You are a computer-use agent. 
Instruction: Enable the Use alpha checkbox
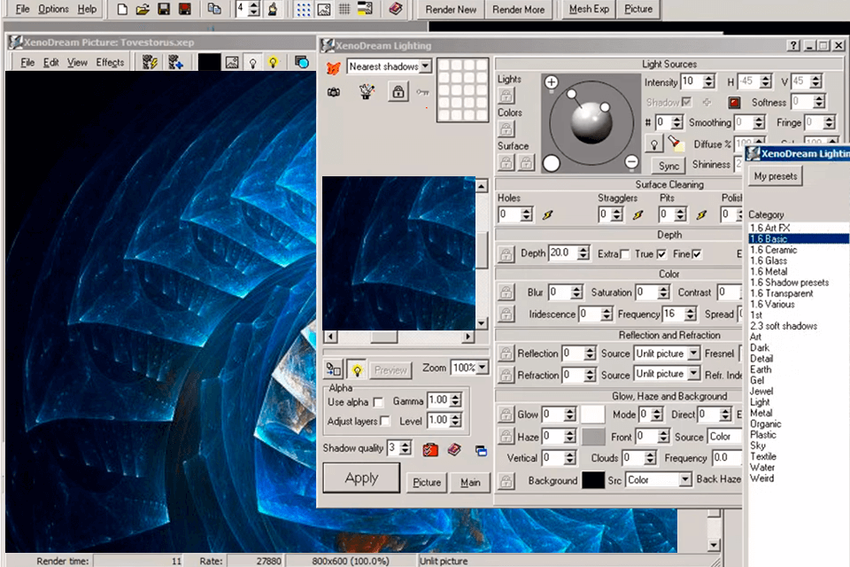tap(378, 402)
